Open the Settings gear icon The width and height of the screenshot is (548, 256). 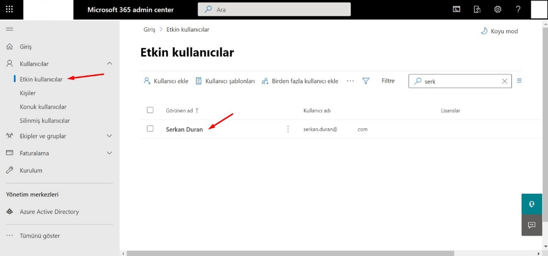(x=497, y=9)
